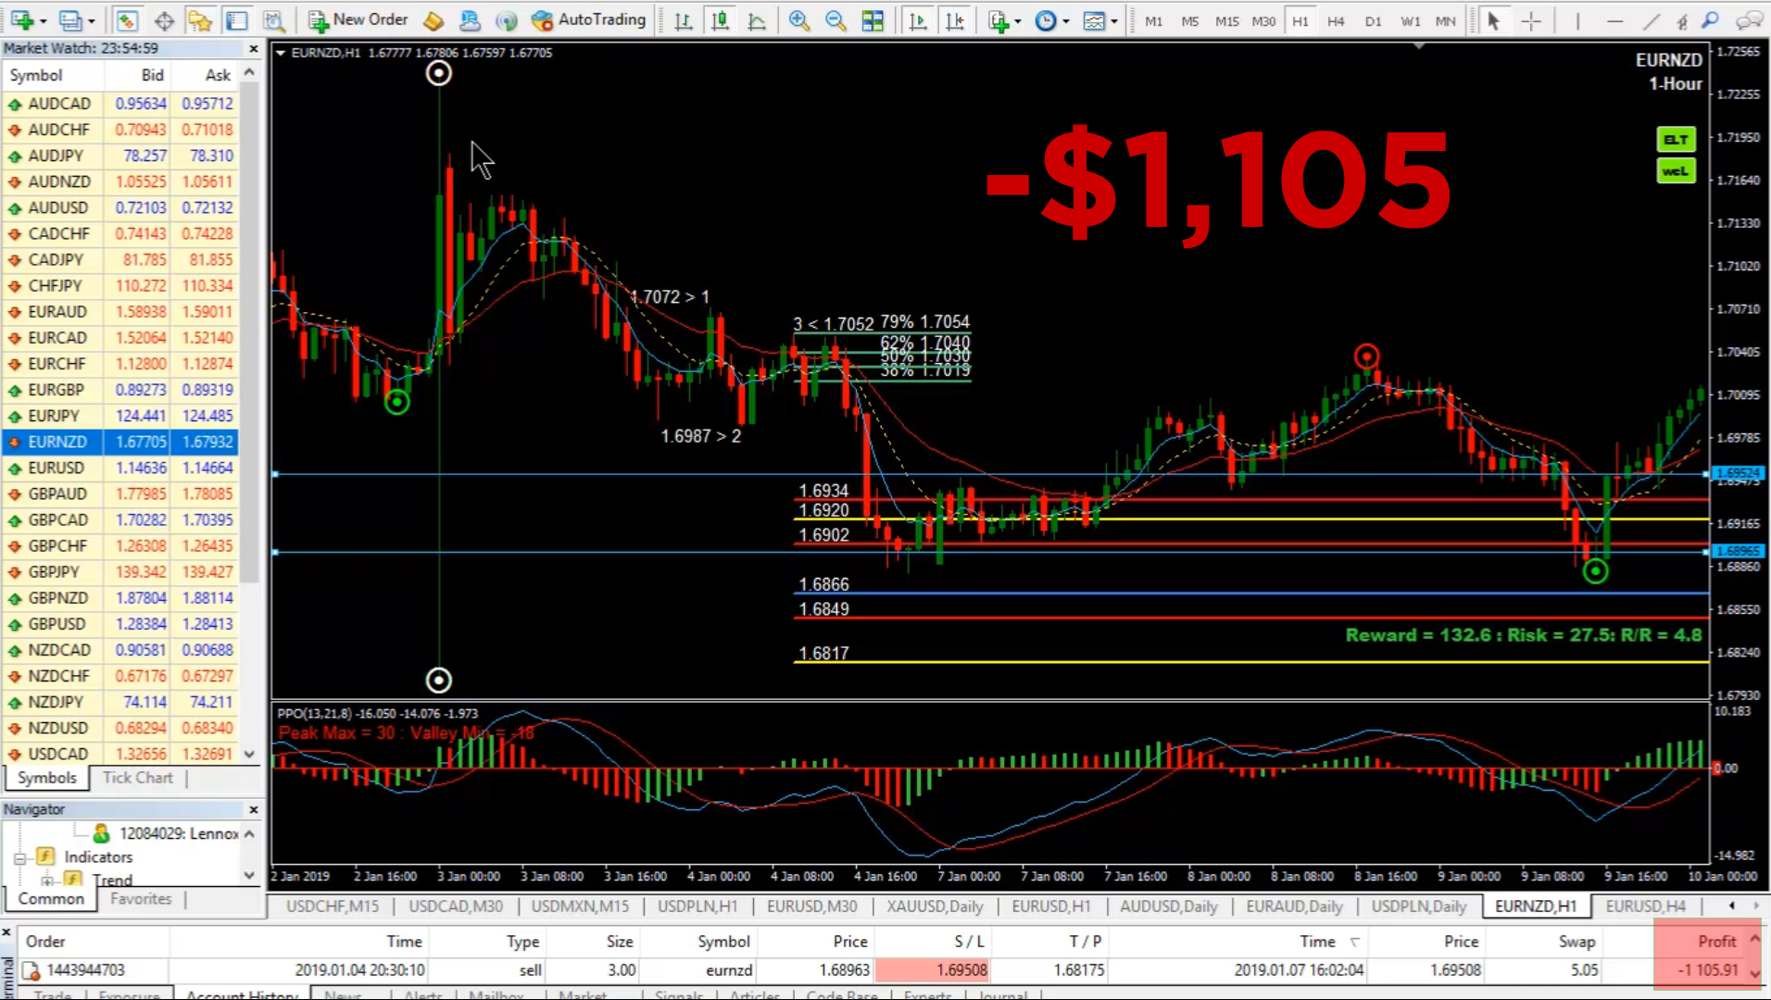
Task: Open the XAUUSD,Daily chart tab
Action: (x=935, y=906)
